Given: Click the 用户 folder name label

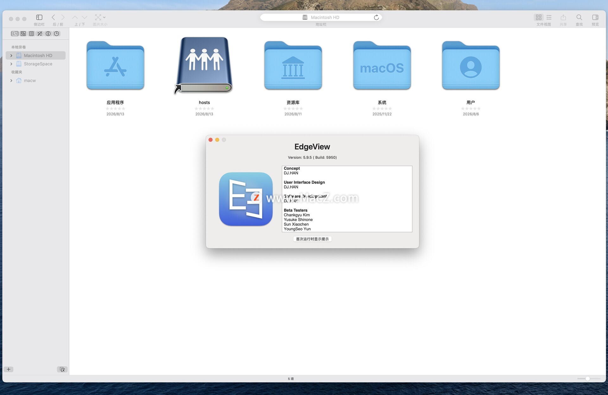Looking at the screenshot, I should pyautogui.click(x=471, y=102).
